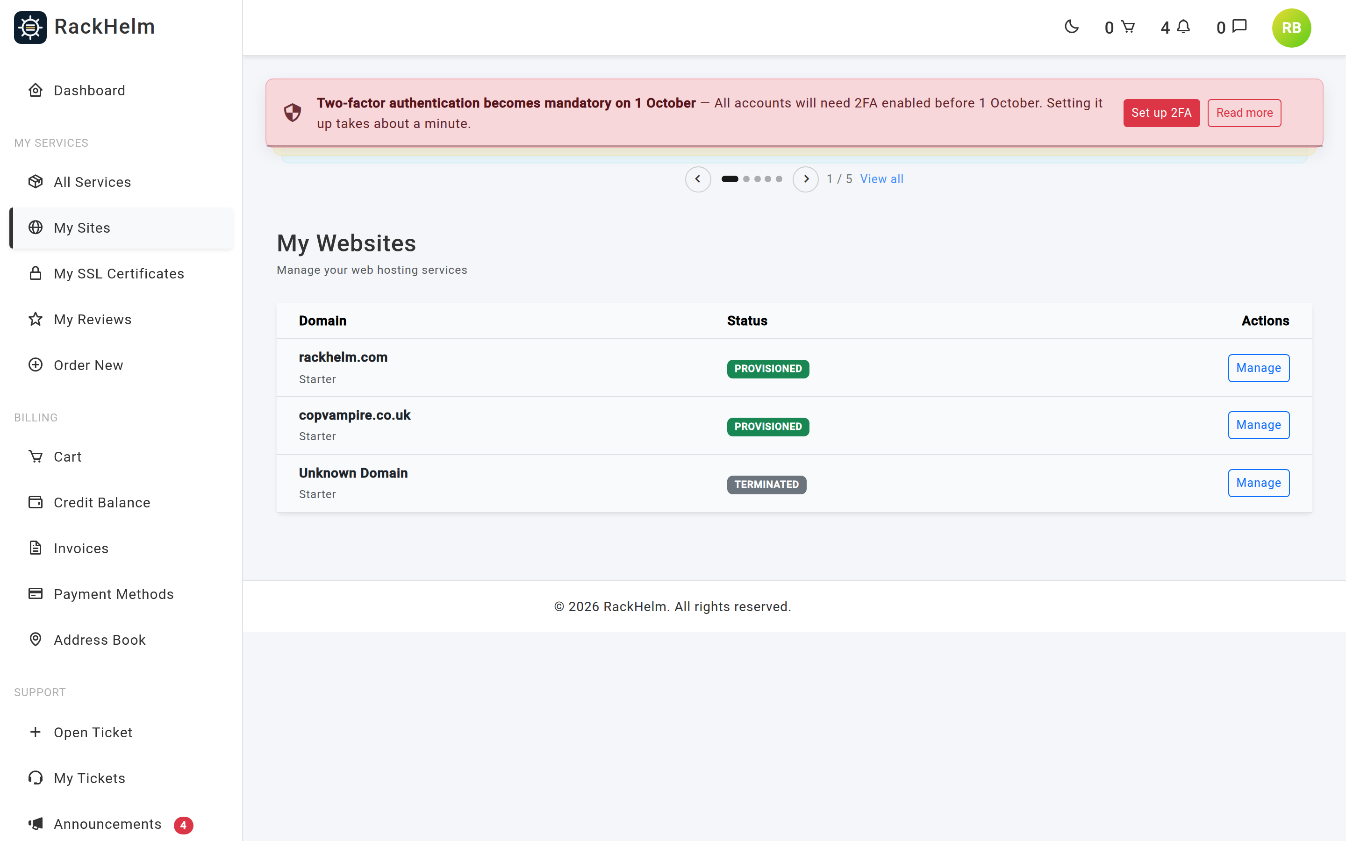Click the Address Book pin icon
Viewport: 1346px width, 841px height.
pyautogui.click(x=36, y=640)
